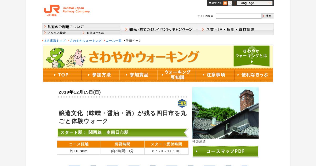Select the 参加賞品 tab
This screenshot has width=316, height=166.
139,75
